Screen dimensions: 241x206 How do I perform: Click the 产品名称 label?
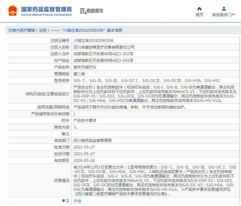(62, 67)
